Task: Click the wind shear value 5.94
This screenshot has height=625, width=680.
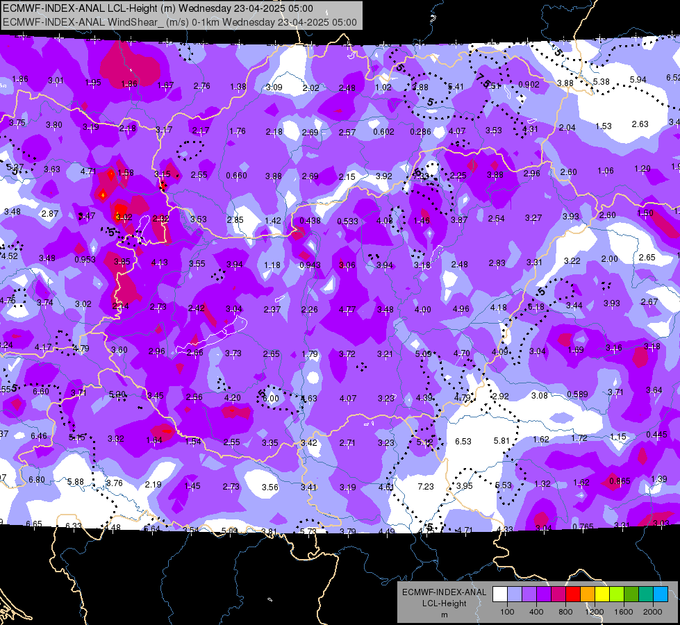Action: tap(638, 80)
